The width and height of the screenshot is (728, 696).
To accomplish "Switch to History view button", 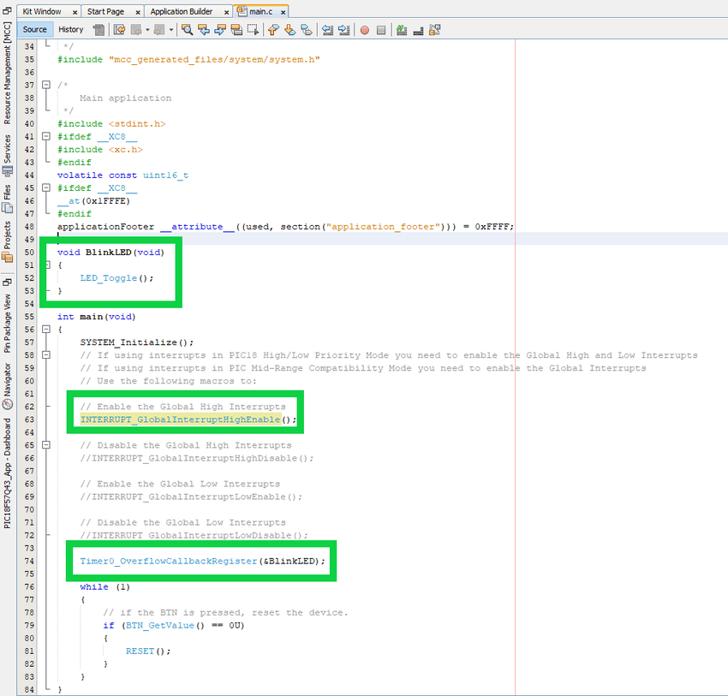I will pyautogui.click(x=71, y=30).
